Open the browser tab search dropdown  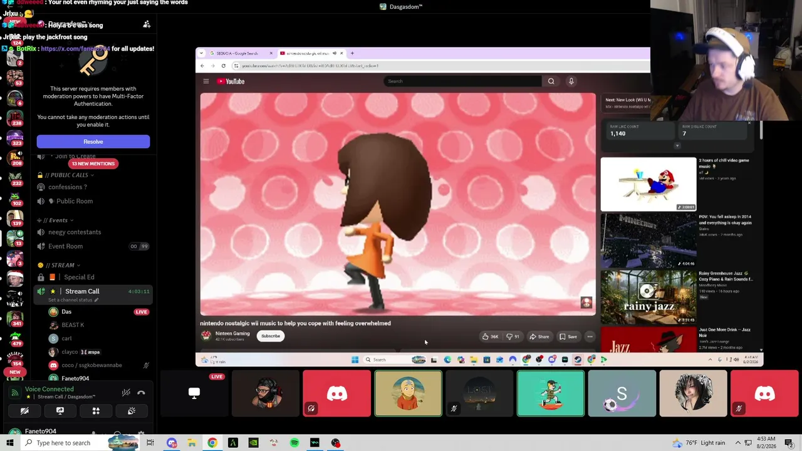tap(202, 53)
